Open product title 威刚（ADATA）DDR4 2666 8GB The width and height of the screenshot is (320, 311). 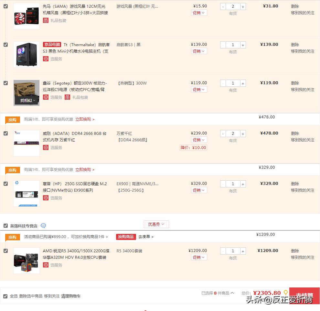(x=75, y=137)
